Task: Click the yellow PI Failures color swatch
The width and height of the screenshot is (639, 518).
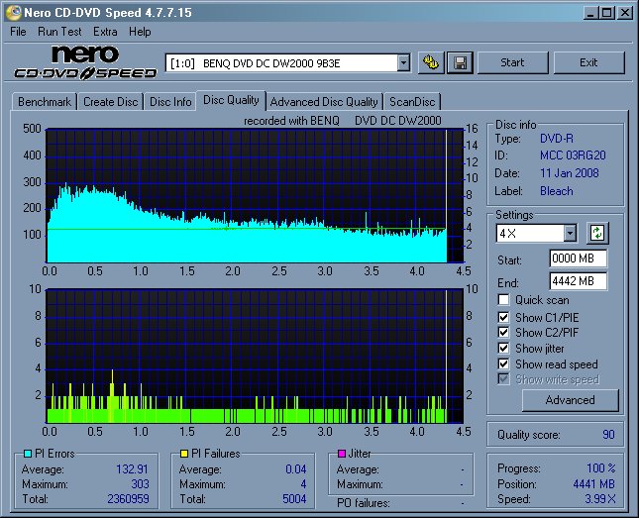Action: (184, 454)
